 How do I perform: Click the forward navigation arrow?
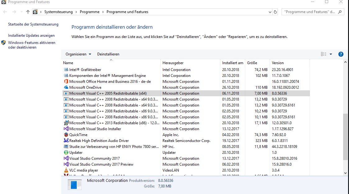coord(14,12)
